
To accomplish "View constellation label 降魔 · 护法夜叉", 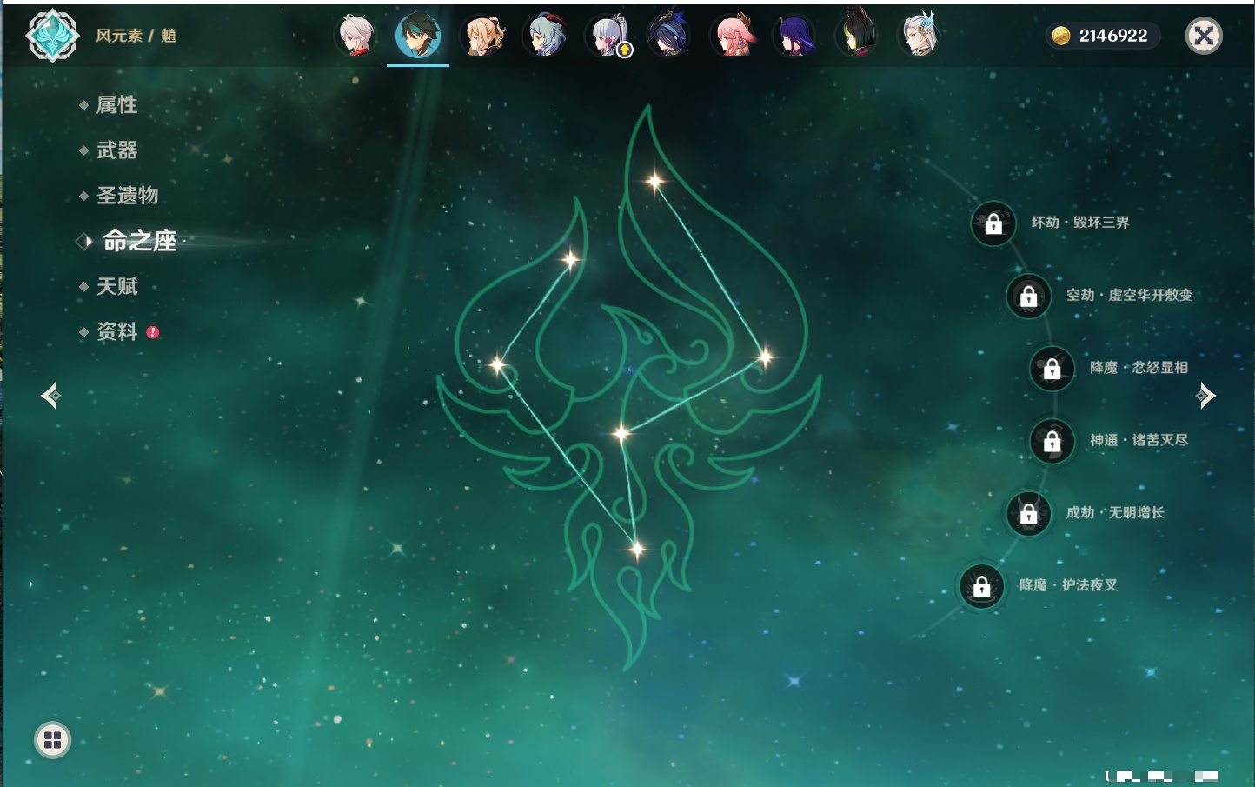I will click(x=1068, y=585).
